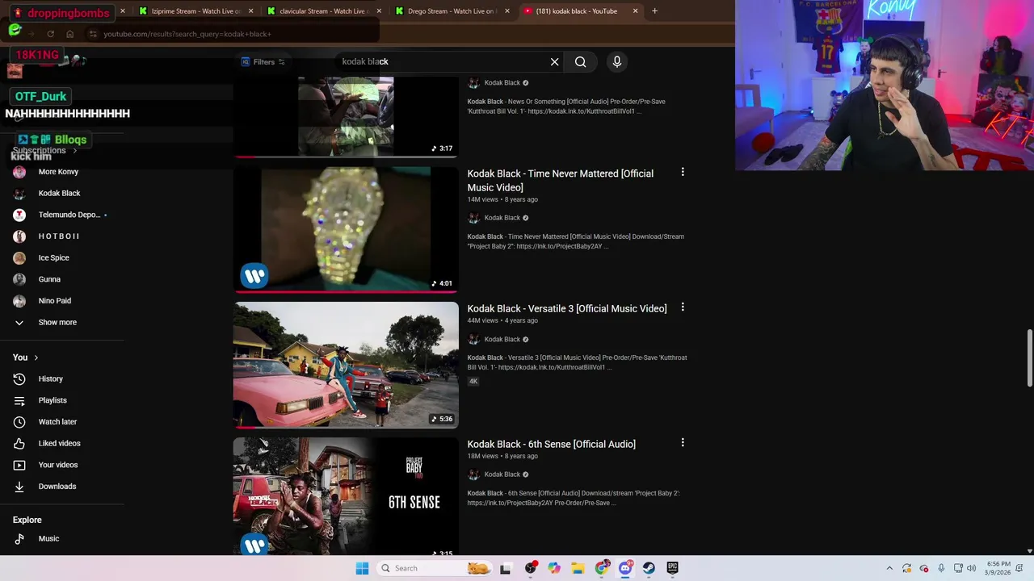Open Music under Explore
Viewport: 1034px width, 581px height.
(x=48, y=538)
